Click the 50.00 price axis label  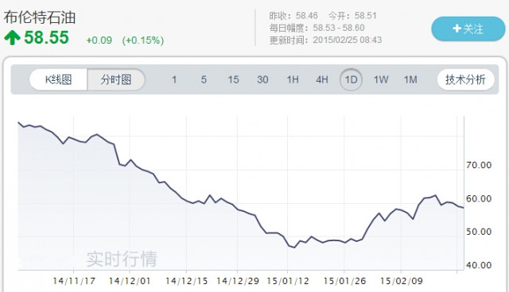click(479, 232)
